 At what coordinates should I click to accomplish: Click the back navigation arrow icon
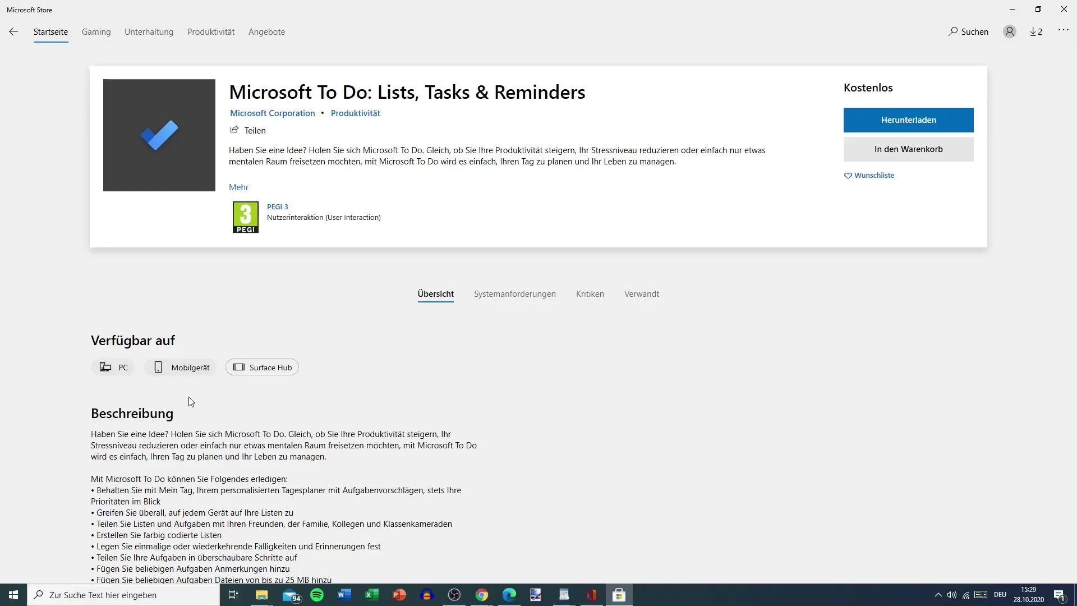pyautogui.click(x=13, y=31)
